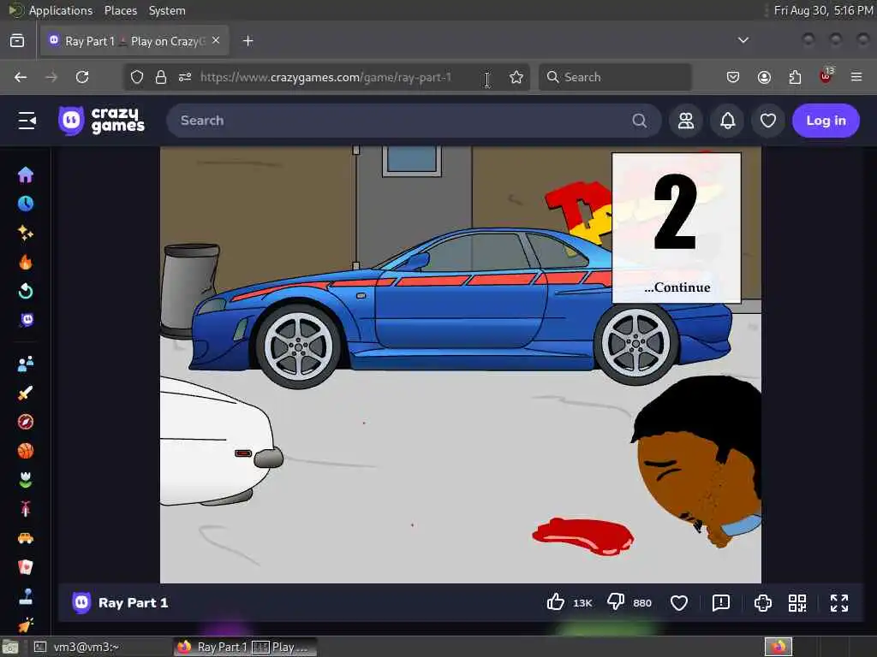The width and height of the screenshot is (877, 657).
Task: Open friends icon in CrazyGames header
Action: (686, 121)
